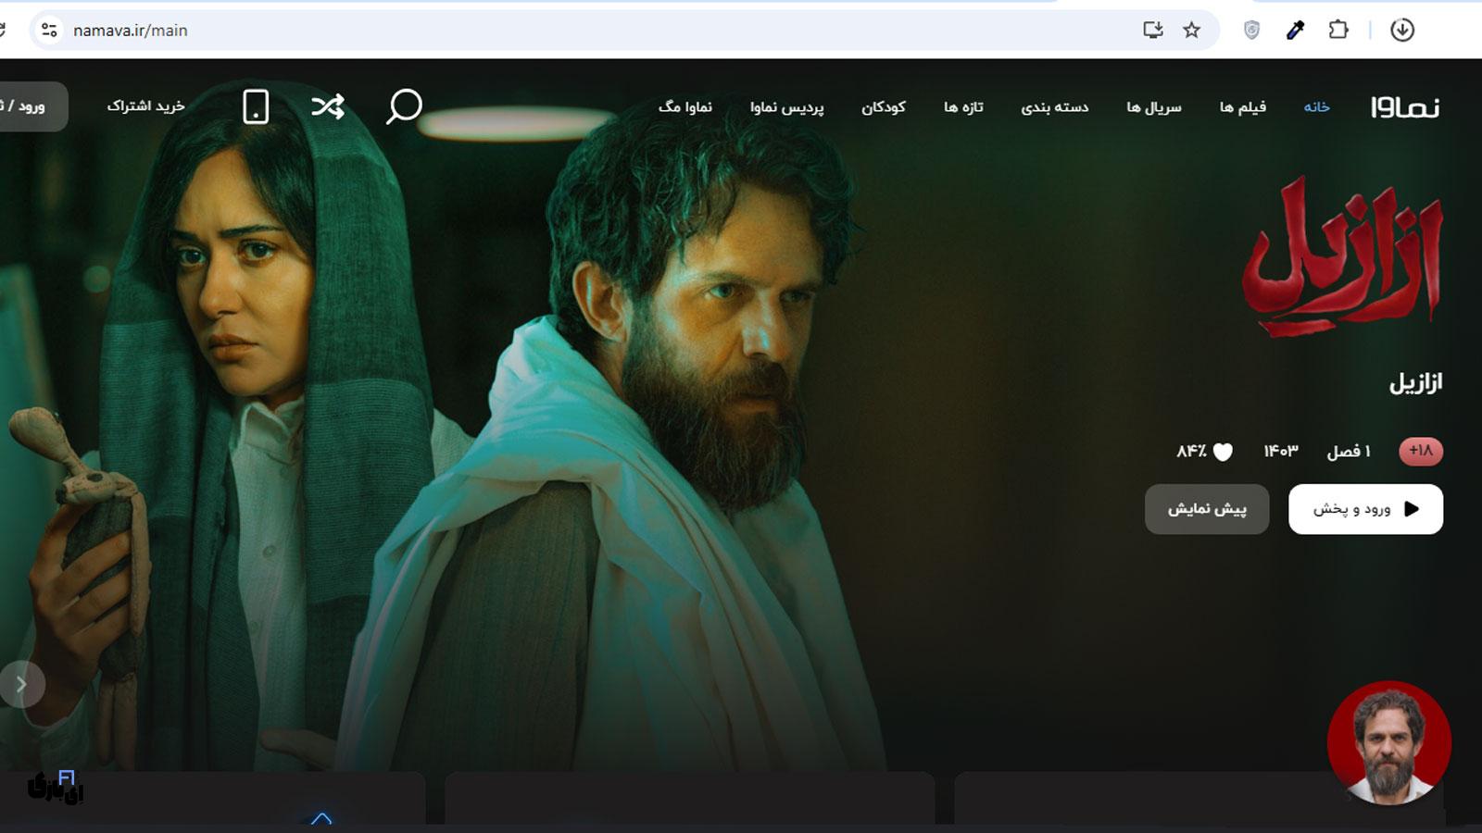The width and height of the screenshot is (1482, 833).
Task: Click the ورود و پخش play button
Action: (x=1364, y=509)
